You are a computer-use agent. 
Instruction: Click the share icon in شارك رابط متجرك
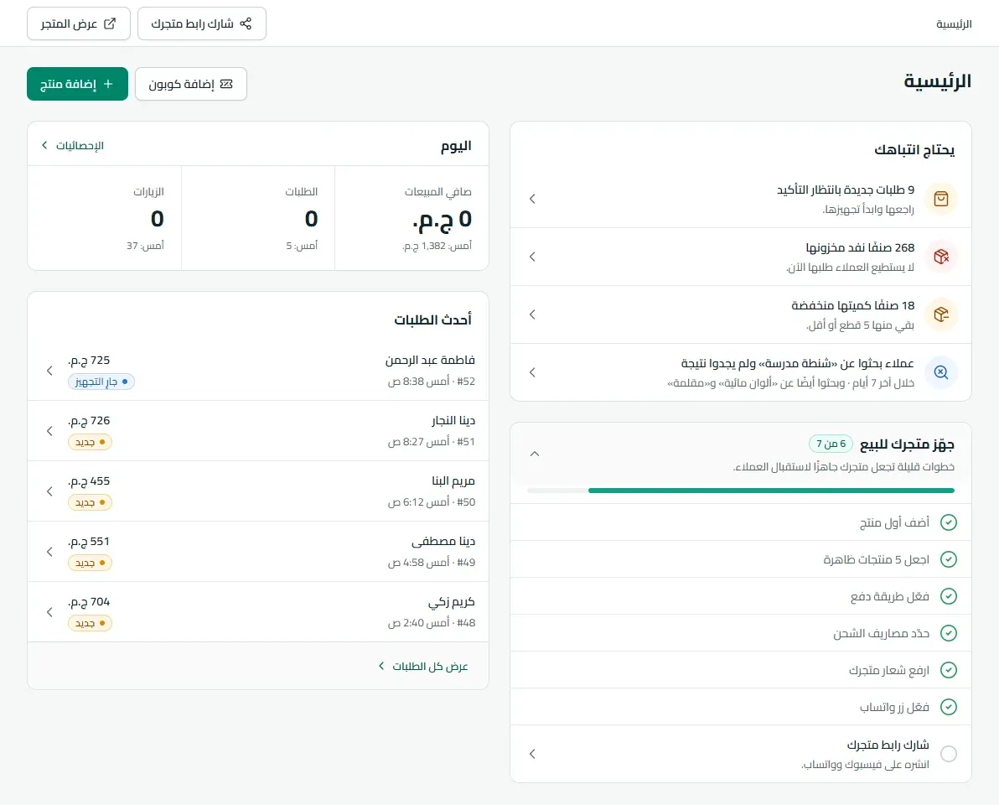click(246, 23)
